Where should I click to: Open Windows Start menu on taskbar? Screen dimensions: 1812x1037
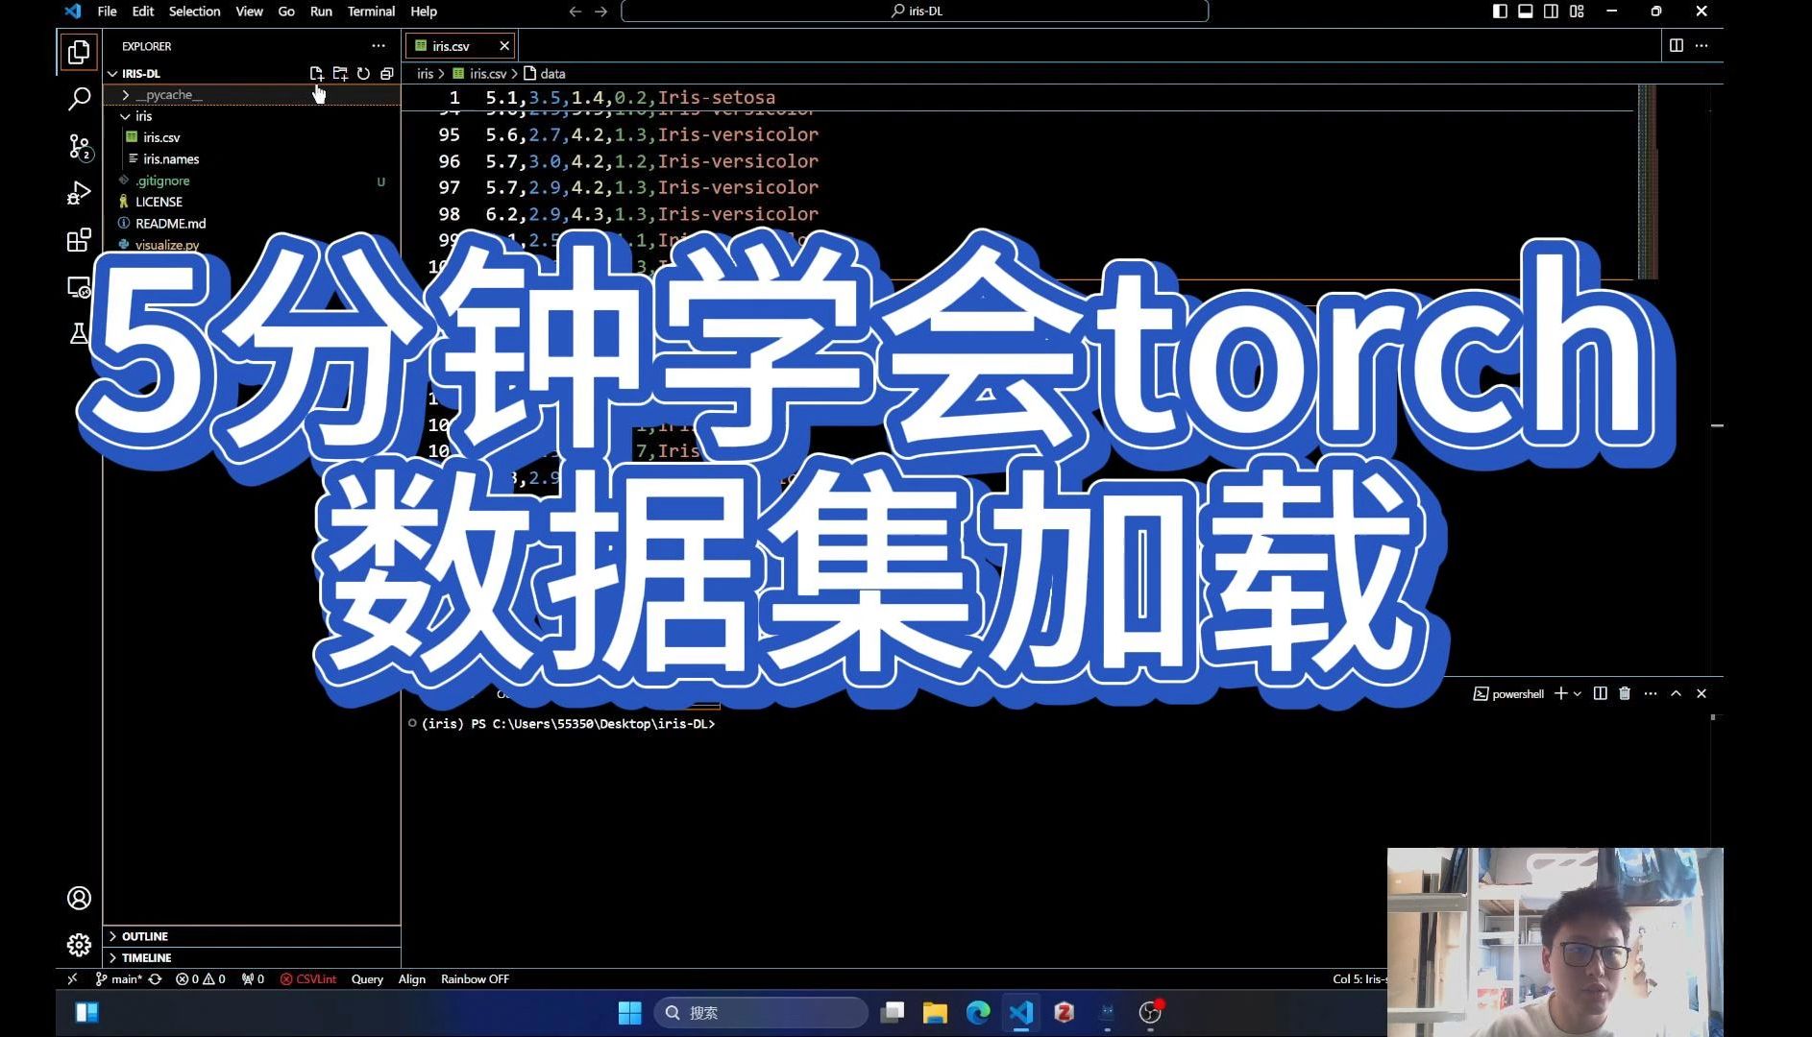[x=630, y=1013]
